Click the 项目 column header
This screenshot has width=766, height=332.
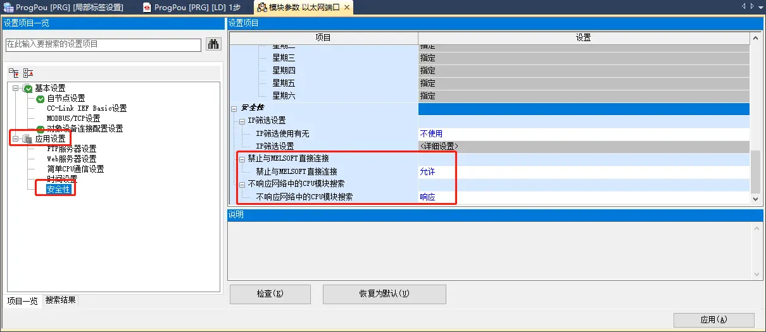323,38
